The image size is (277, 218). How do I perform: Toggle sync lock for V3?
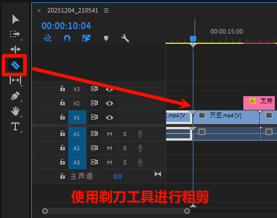pos(94,89)
